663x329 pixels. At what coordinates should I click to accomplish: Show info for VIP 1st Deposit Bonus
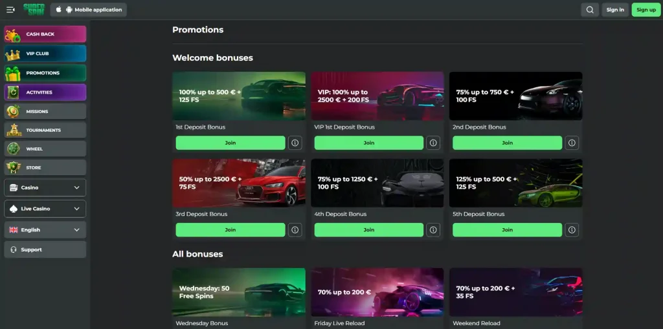click(433, 143)
